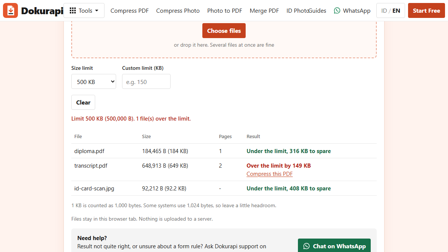
Task: Open Compress PDF in the navigation
Action: [x=130, y=10]
